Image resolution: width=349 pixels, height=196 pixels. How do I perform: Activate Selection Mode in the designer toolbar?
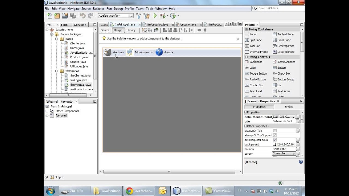145,30
